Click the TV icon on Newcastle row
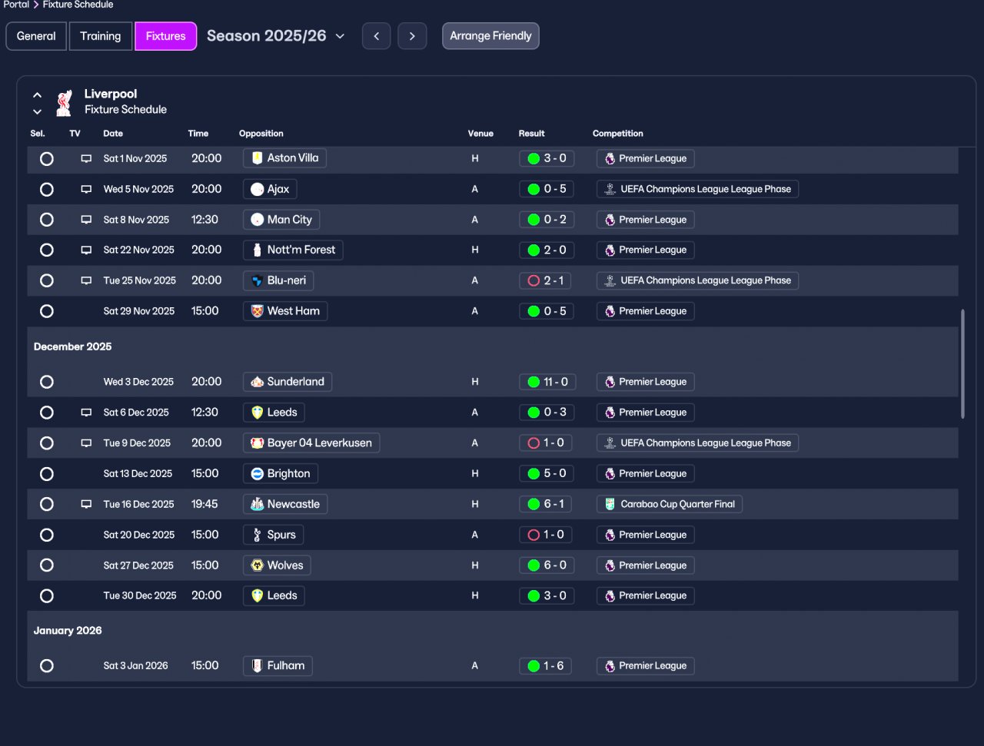The image size is (984, 746). point(86,505)
